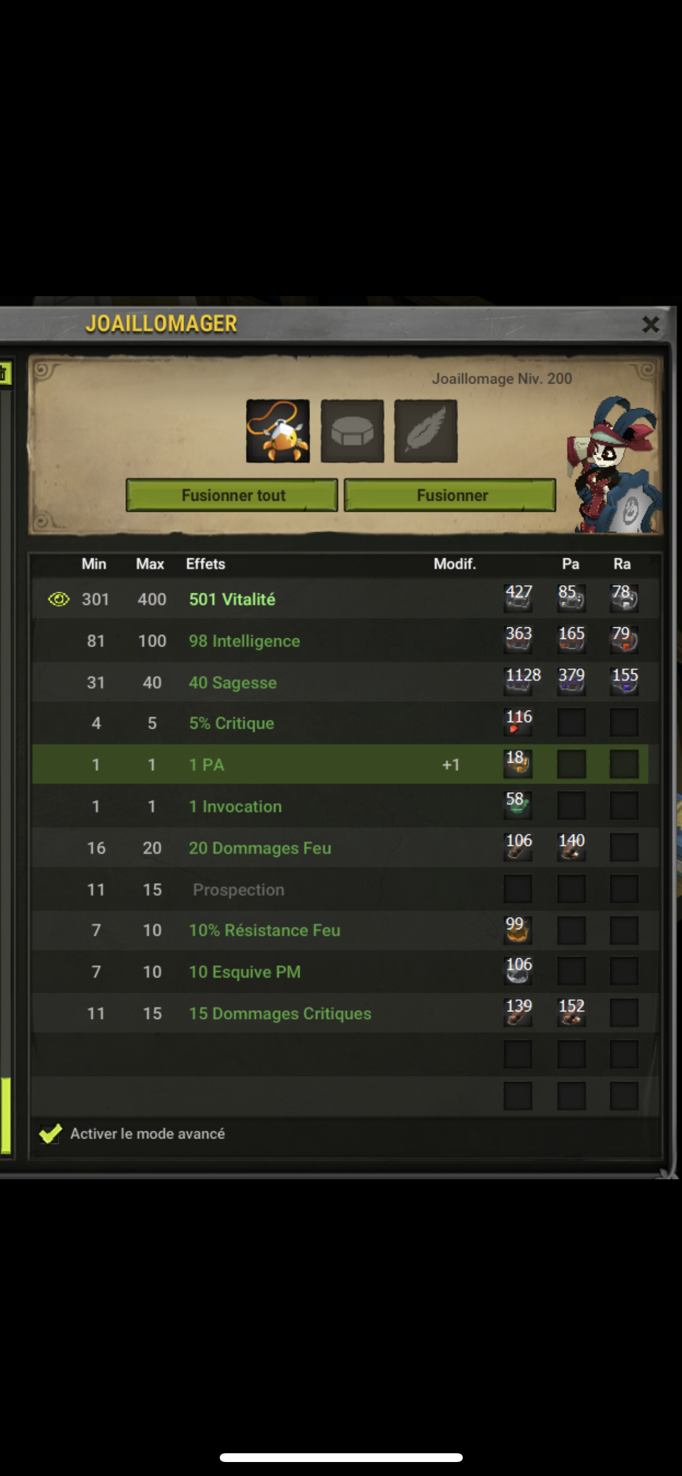682x1476 pixels.
Task: Use the 427 Vitalité rune
Action: pos(518,598)
